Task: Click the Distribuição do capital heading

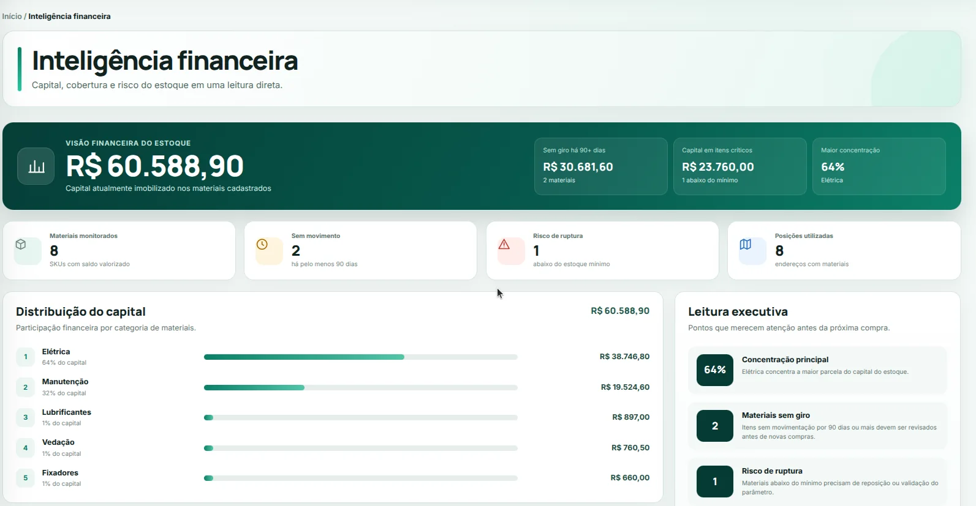Action: tap(81, 312)
